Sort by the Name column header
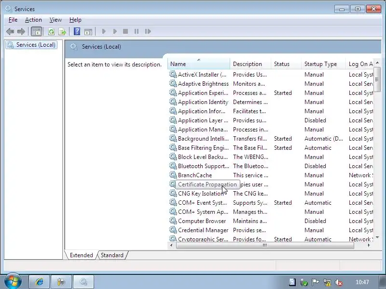386x289 pixels. [199, 64]
